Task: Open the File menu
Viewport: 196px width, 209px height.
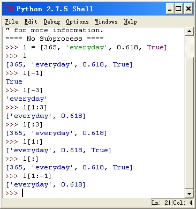Action: 12,21
